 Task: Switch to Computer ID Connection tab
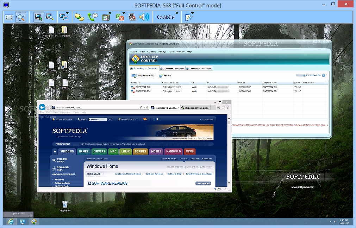click(199, 69)
